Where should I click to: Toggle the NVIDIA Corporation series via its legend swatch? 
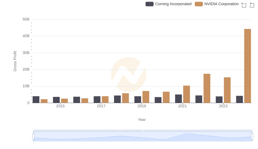[x=199, y=4]
